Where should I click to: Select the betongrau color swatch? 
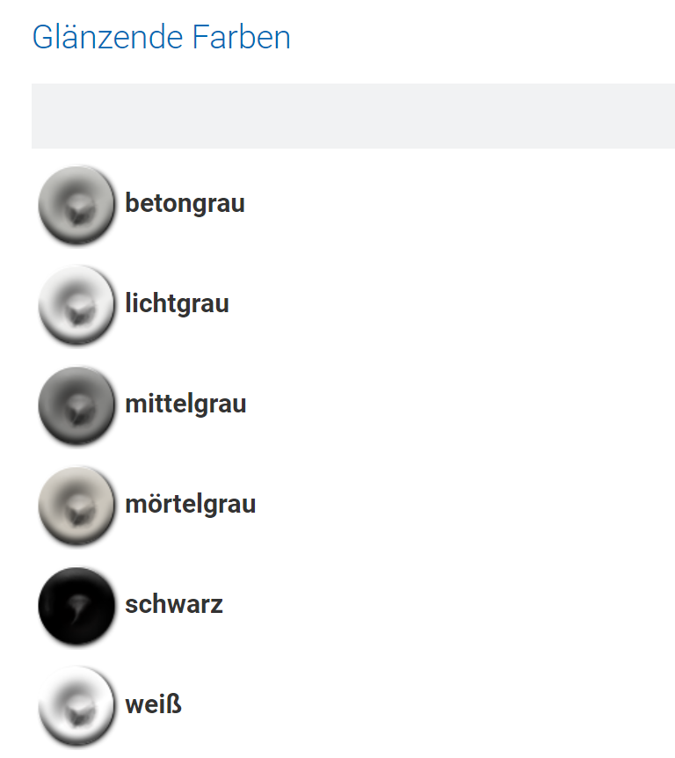point(76,205)
